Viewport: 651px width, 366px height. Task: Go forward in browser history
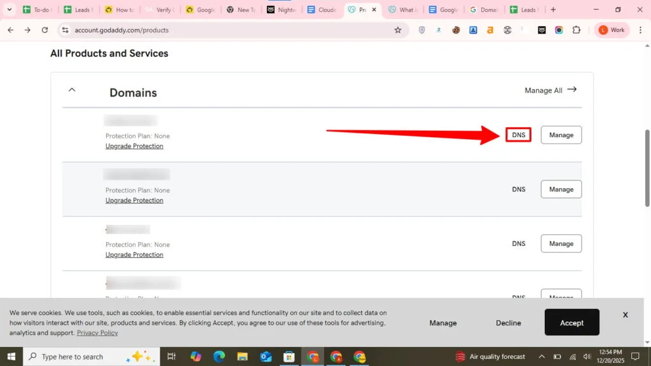[x=27, y=30]
